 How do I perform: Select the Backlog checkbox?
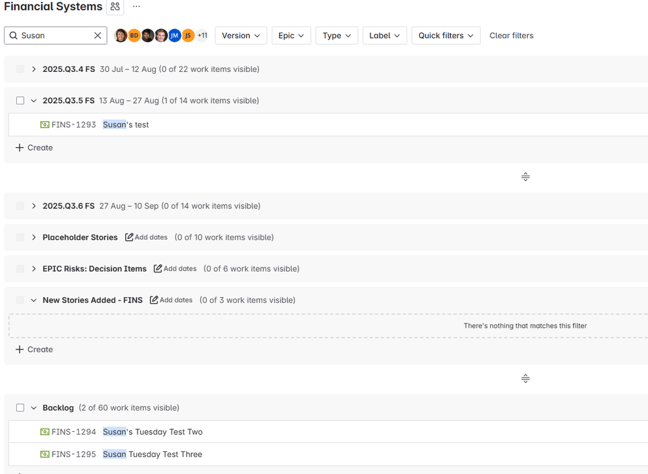coord(20,407)
